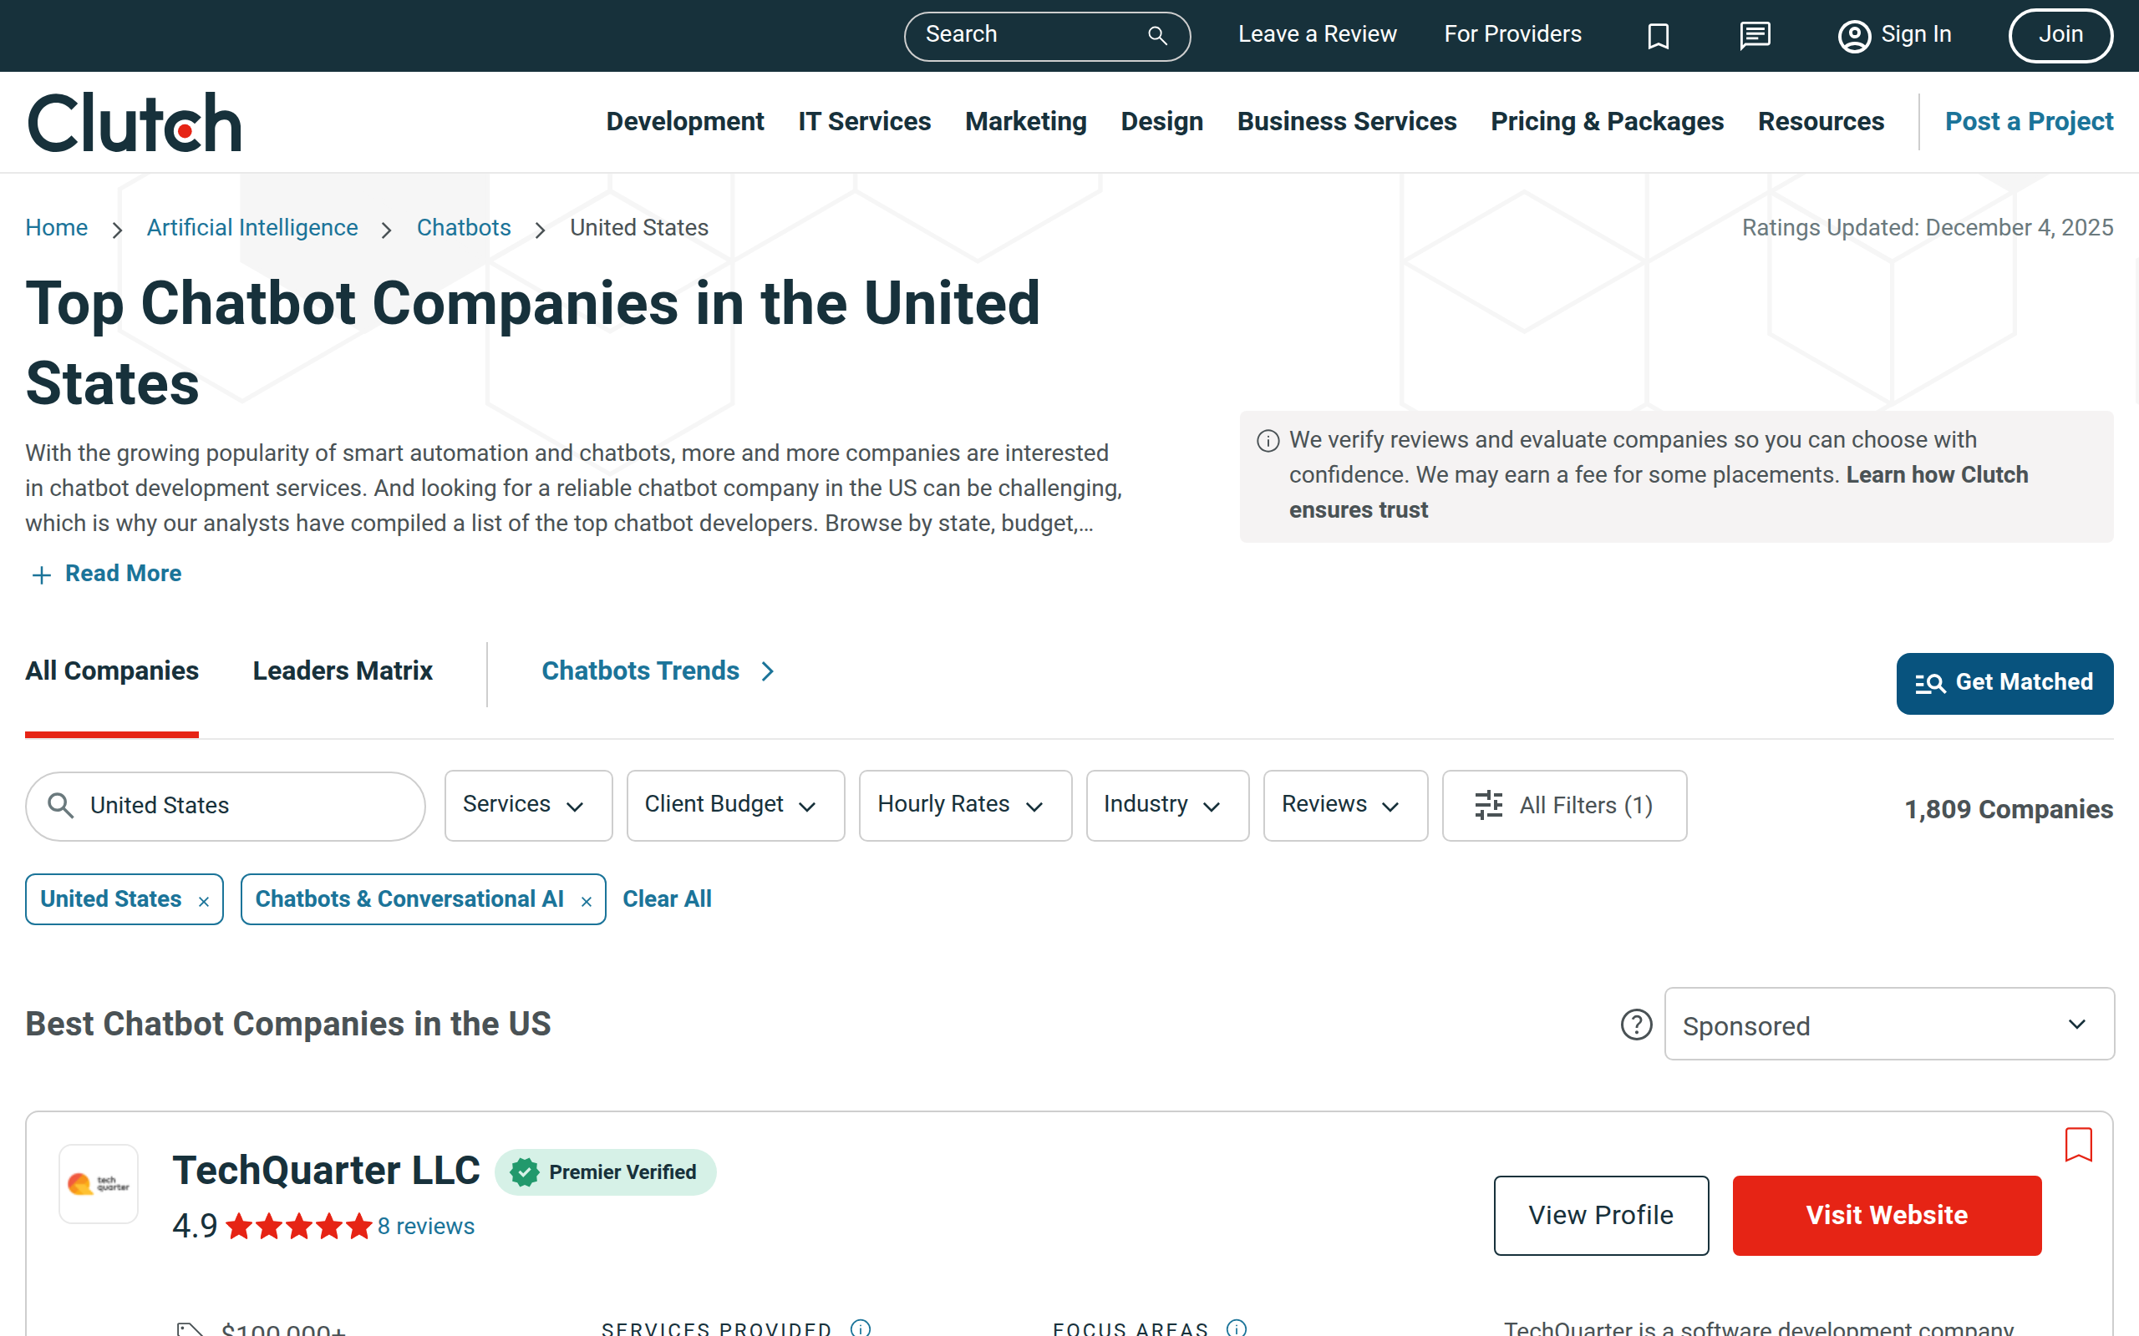
Task: Click the help question mark near Sponsored
Action: click(1636, 1025)
